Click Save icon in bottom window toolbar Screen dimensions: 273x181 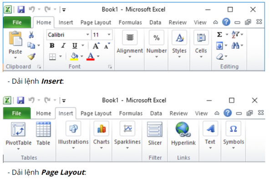pos(21,100)
